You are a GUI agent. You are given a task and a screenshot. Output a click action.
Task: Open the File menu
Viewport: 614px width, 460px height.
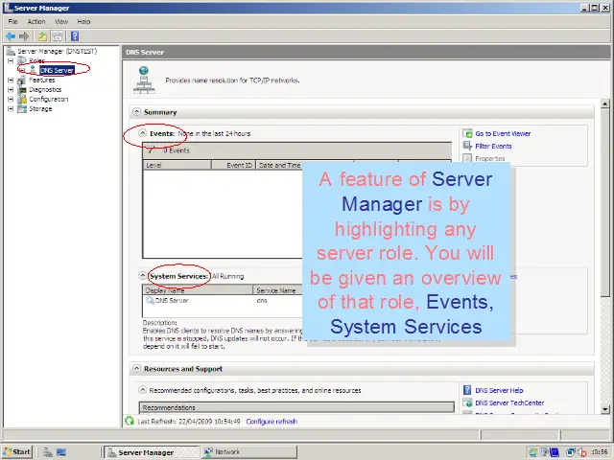[x=12, y=21]
